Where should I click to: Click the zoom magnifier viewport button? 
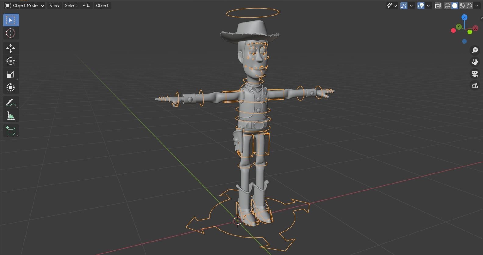click(x=475, y=50)
